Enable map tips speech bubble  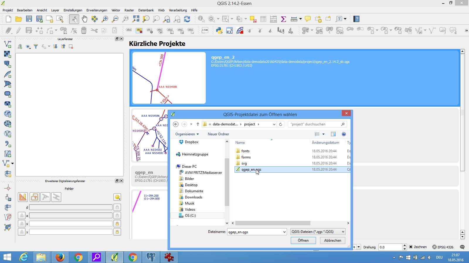pos(308,19)
